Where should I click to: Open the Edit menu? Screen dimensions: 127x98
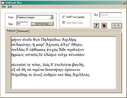10,7
